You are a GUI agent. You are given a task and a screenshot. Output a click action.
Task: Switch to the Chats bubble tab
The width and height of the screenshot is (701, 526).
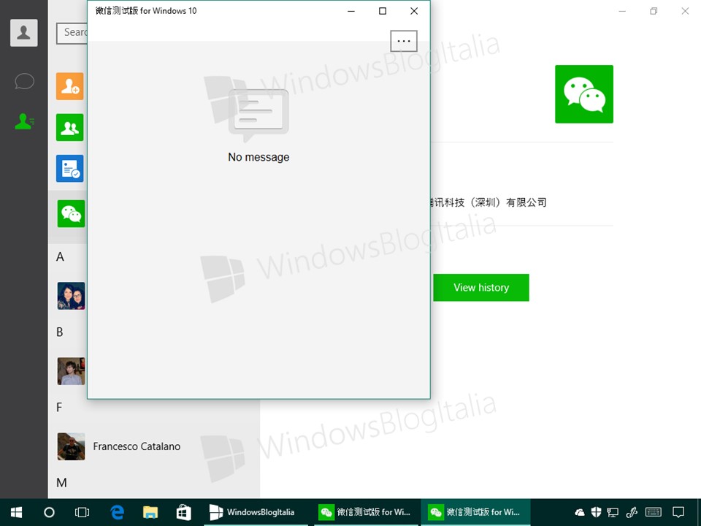point(24,81)
